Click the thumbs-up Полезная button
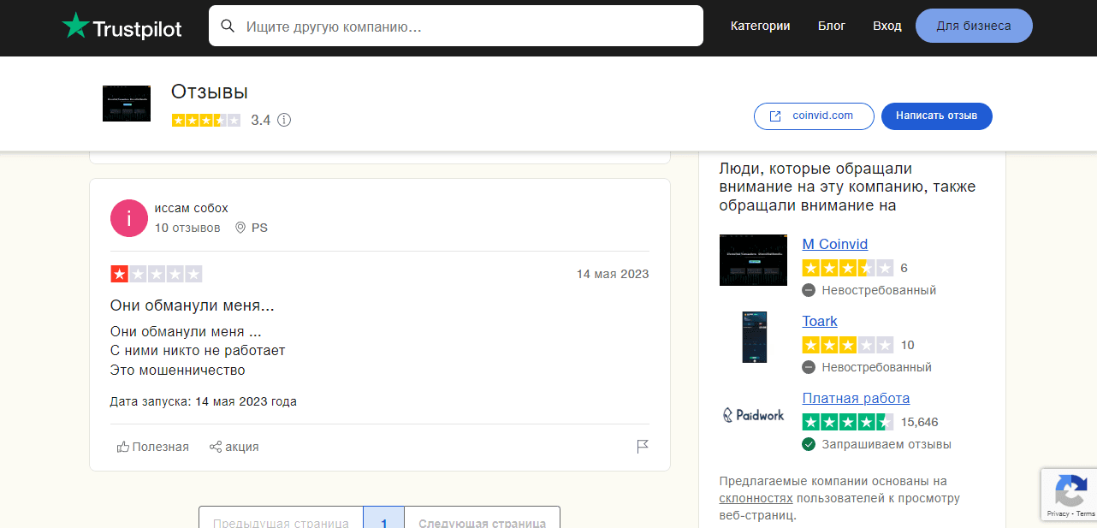This screenshot has height=528, width=1097. click(153, 447)
